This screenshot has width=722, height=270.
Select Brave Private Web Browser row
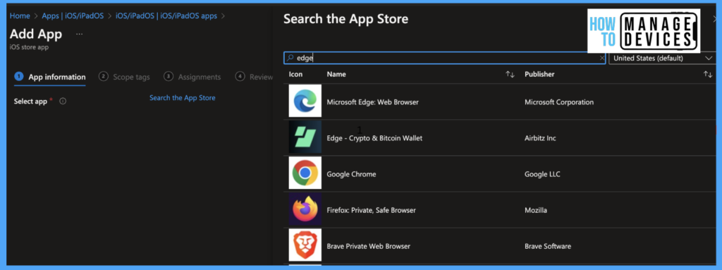pyautogui.click(x=500, y=246)
